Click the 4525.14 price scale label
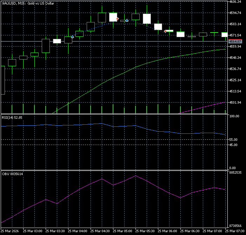This screenshot has height=235, width=246. pyautogui.click(x=235, y=80)
